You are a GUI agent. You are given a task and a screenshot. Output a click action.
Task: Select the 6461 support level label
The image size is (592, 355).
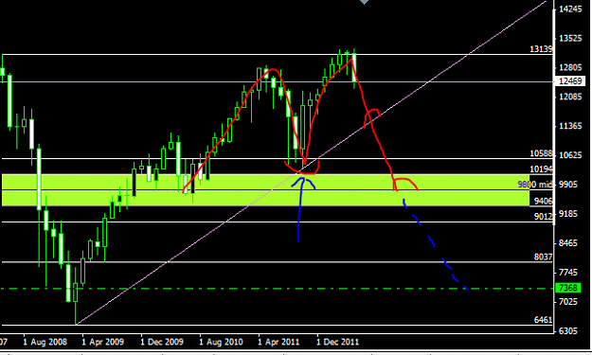pos(543,320)
